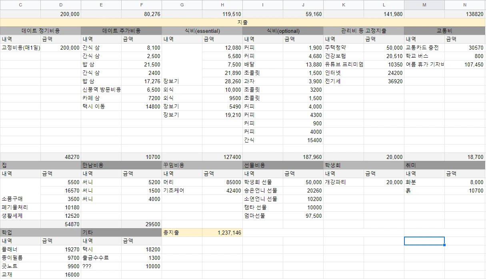This screenshot has height=279, width=486.
Task: Click the 엄마선물 cell showing 97,500
Action: 303,216
